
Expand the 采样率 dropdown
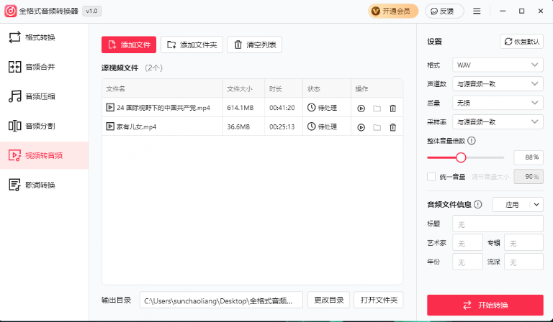click(498, 121)
